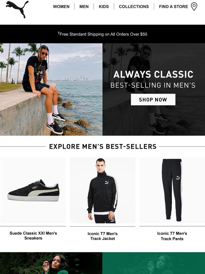The width and height of the screenshot is (205, 274).
Task: Go to the Kids section
Action: point(104,7)
